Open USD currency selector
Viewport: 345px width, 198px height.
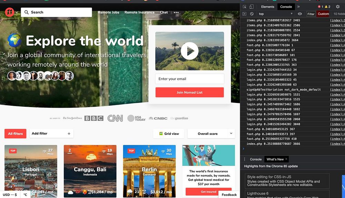[x=10, y=195]
